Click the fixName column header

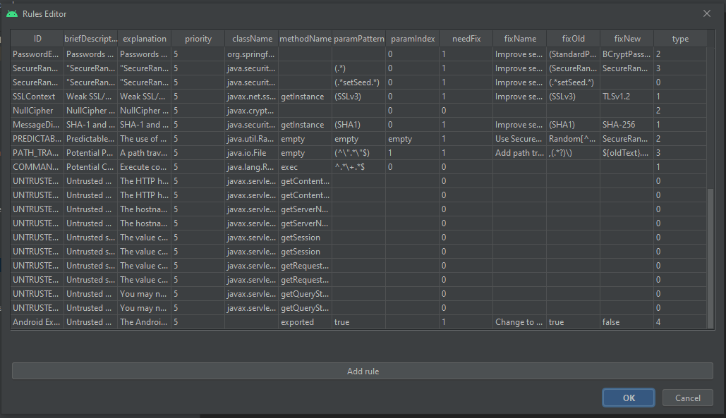pos(520,39)
